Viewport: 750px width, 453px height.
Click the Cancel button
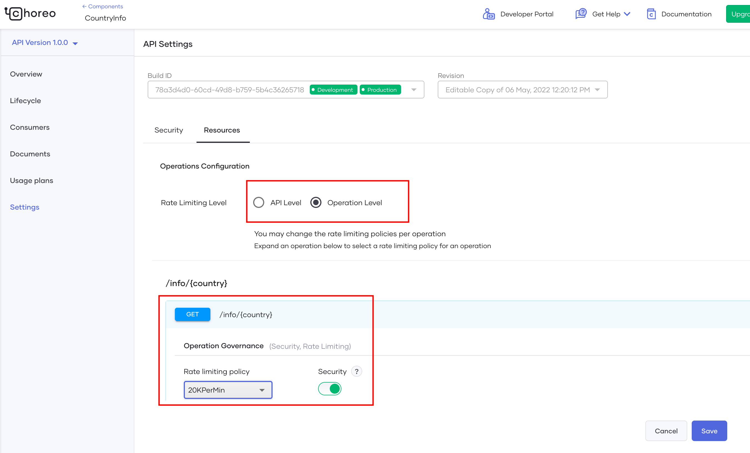click(666, 431)
